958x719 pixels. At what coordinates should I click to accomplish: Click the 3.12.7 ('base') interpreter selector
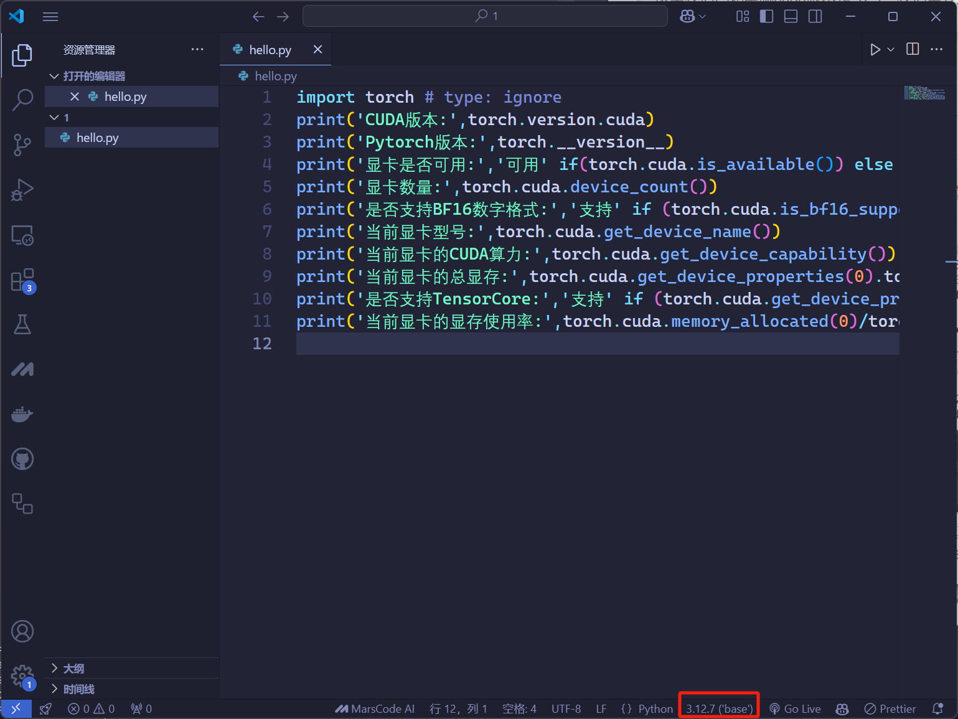click(719, 709)
